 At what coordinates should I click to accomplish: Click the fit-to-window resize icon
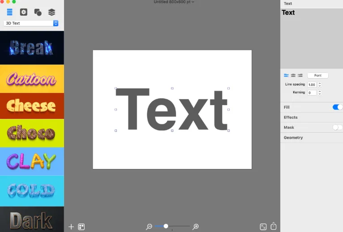[x=263, y=227]
